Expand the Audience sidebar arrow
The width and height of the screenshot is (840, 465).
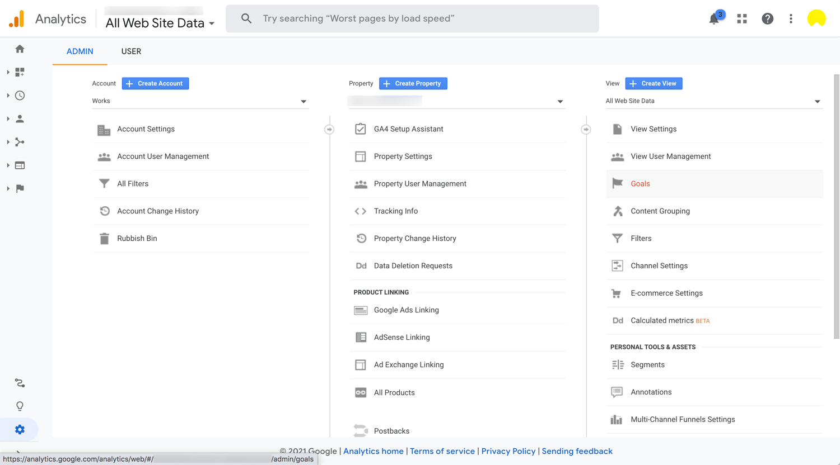[8, 119]
